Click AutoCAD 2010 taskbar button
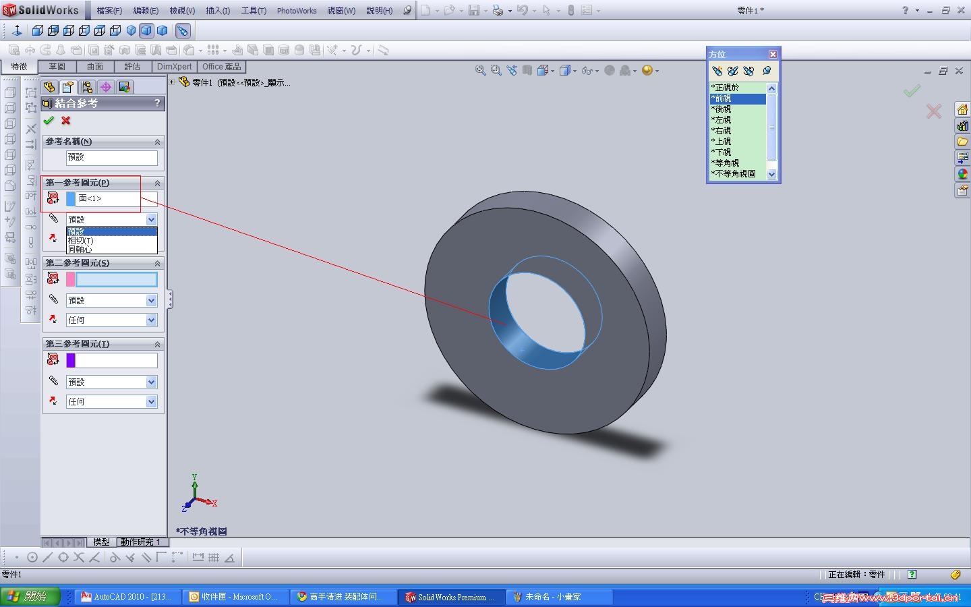This screenshot has width=971, height=607. 127,597
